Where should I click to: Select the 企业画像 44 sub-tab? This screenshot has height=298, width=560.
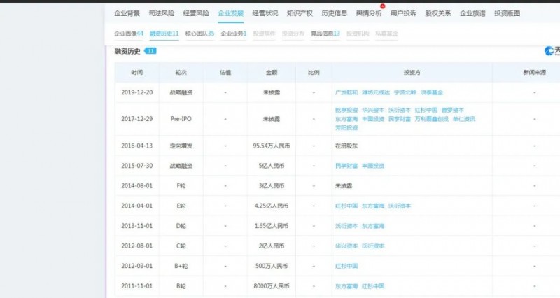[x=129, y=34]
